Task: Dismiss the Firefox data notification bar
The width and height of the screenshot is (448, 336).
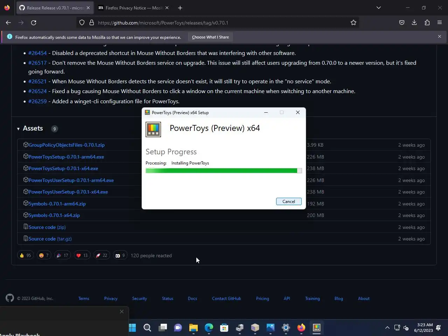Action: (440, 36)
